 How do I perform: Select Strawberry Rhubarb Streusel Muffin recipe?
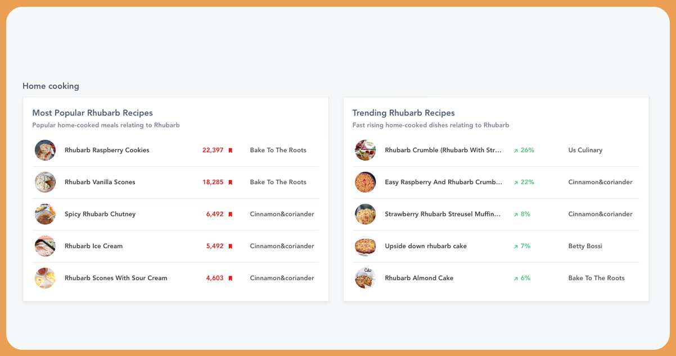(x=443, y=214)
